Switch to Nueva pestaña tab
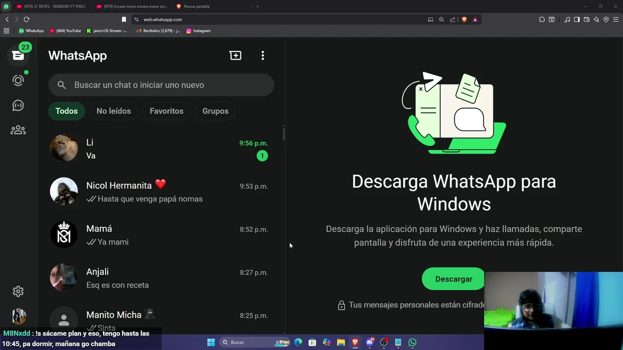The width and height of the screenshot is (623, 350). click(212, 6)
